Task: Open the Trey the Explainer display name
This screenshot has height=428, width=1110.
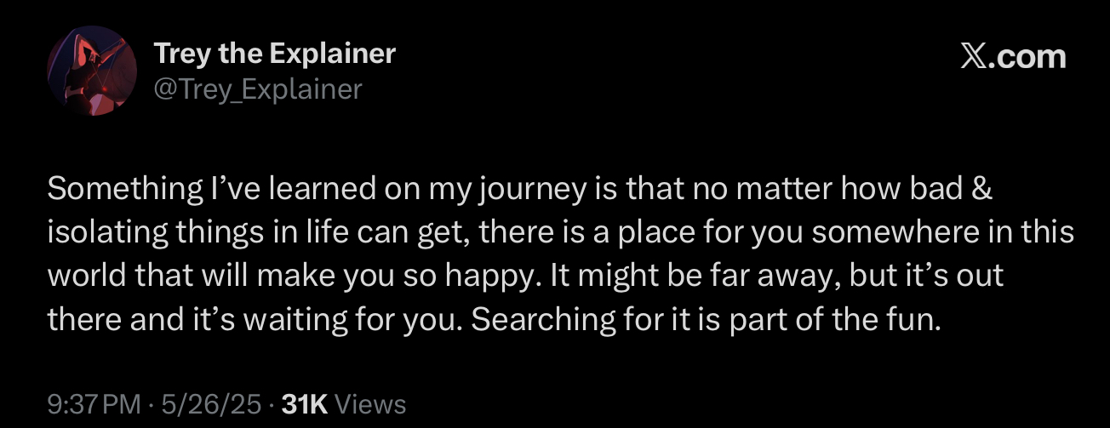Action: 275,54
